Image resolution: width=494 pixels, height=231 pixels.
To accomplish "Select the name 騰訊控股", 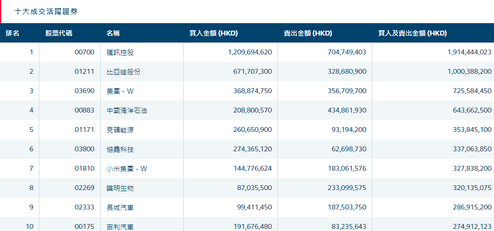I will [120, 52].
